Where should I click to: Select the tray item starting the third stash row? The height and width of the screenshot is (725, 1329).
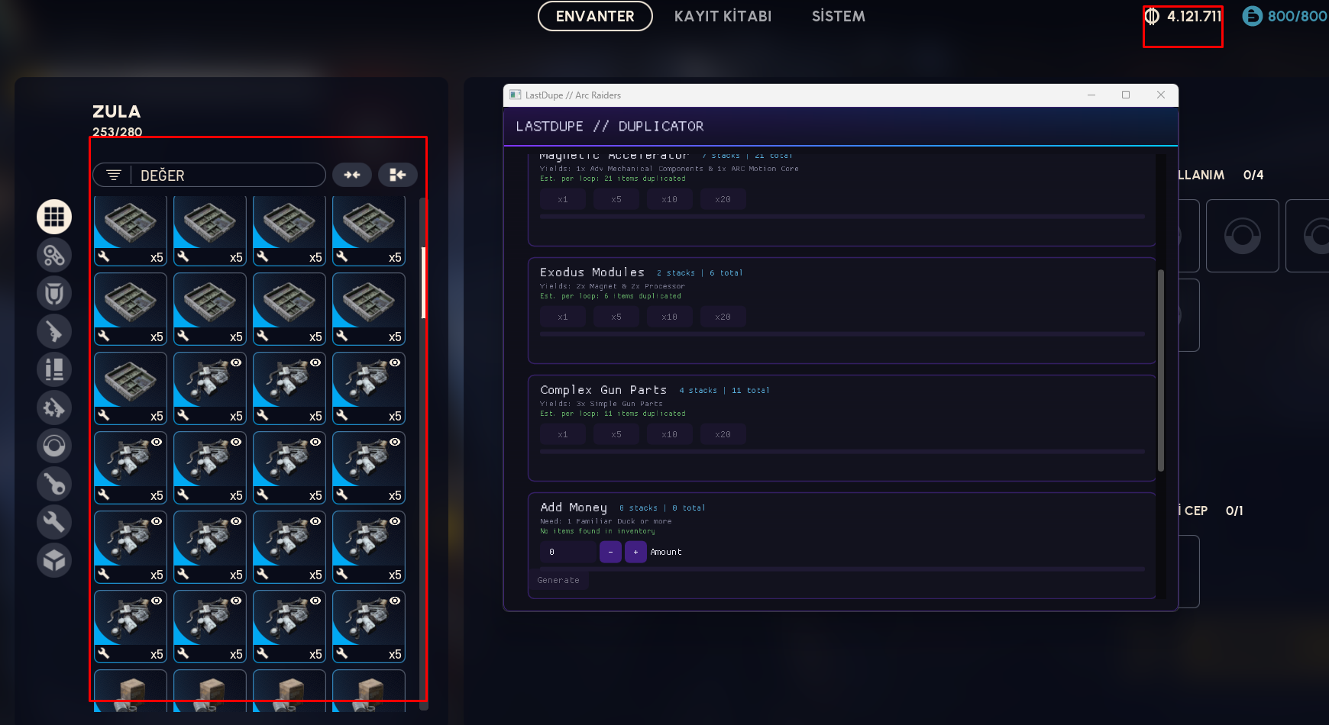coord(131,388)
